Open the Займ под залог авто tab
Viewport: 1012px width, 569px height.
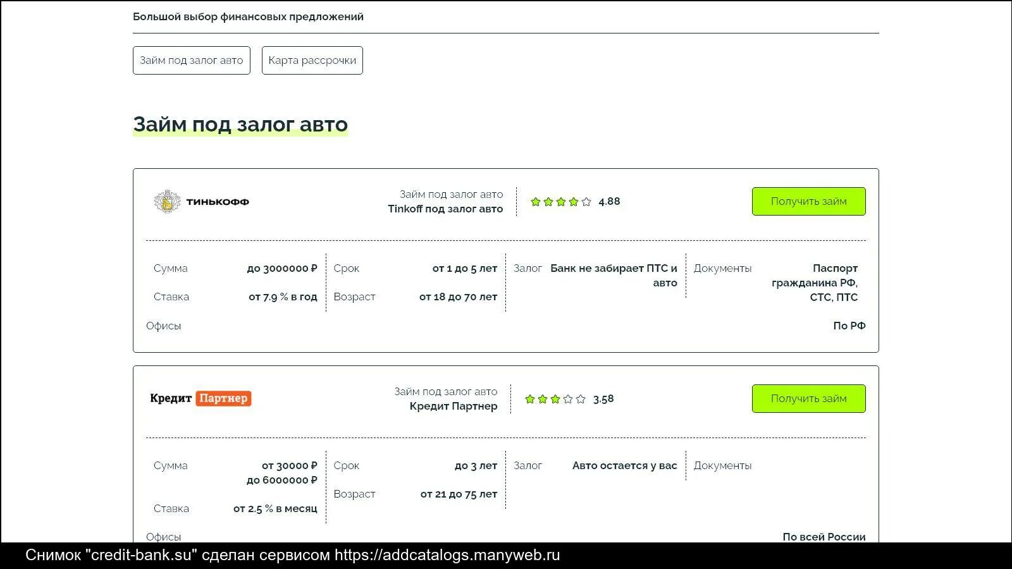point(192,60)
